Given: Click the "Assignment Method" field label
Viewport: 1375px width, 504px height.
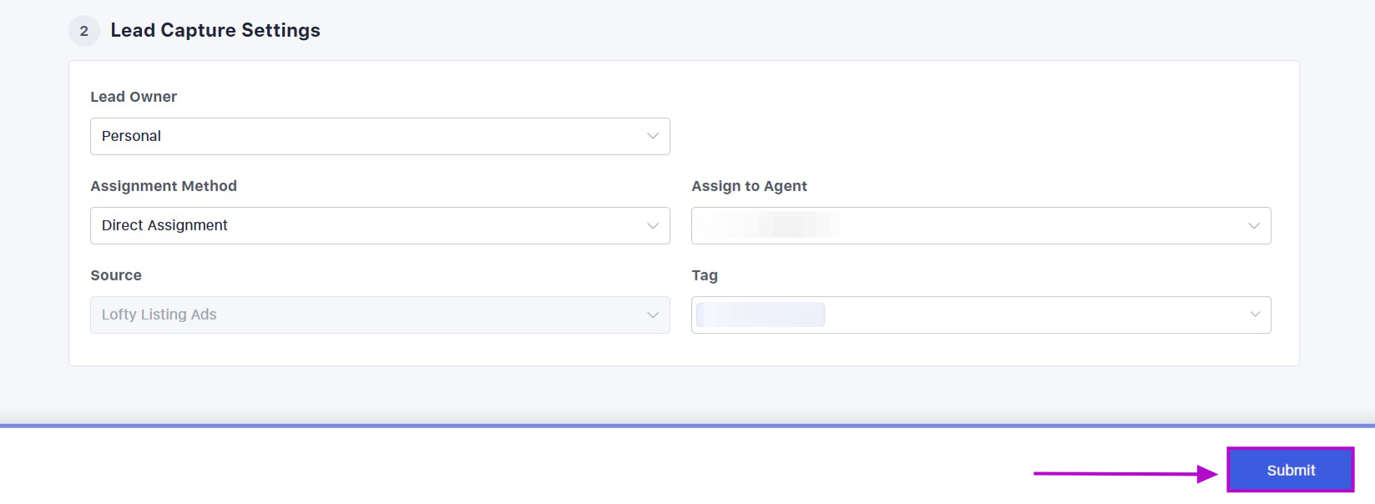Looking at the screenshot, I should (164, 186).
